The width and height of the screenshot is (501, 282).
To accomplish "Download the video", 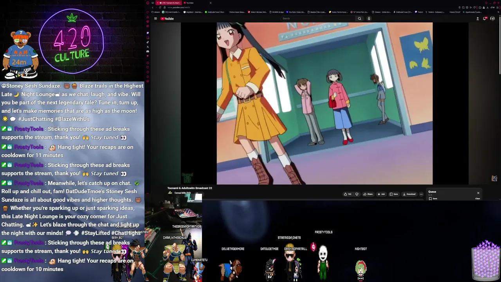I will [410, 194].
